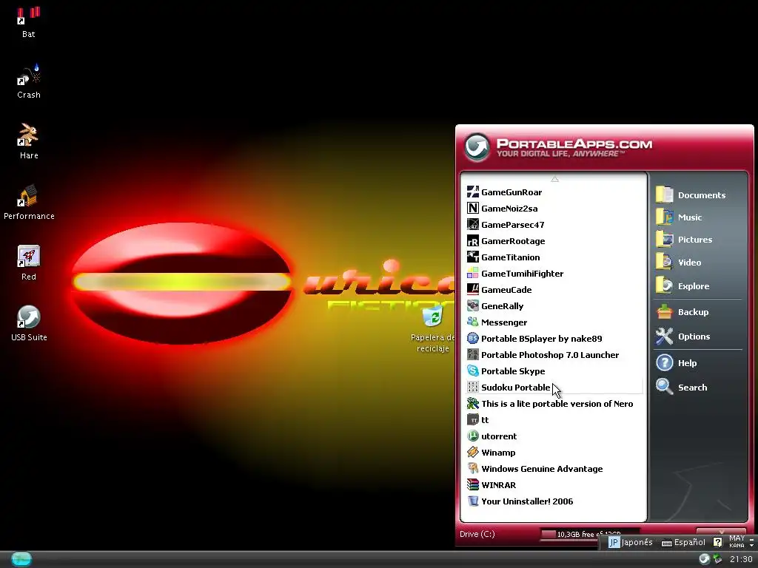Open the language bar options arrow

tap(752, 545)
